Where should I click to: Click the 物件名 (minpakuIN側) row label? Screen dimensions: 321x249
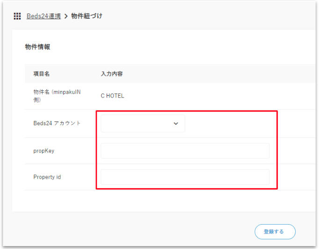coord(57,96)
